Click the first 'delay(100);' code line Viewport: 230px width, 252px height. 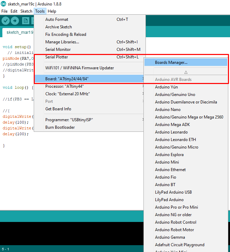coord(16,123)
